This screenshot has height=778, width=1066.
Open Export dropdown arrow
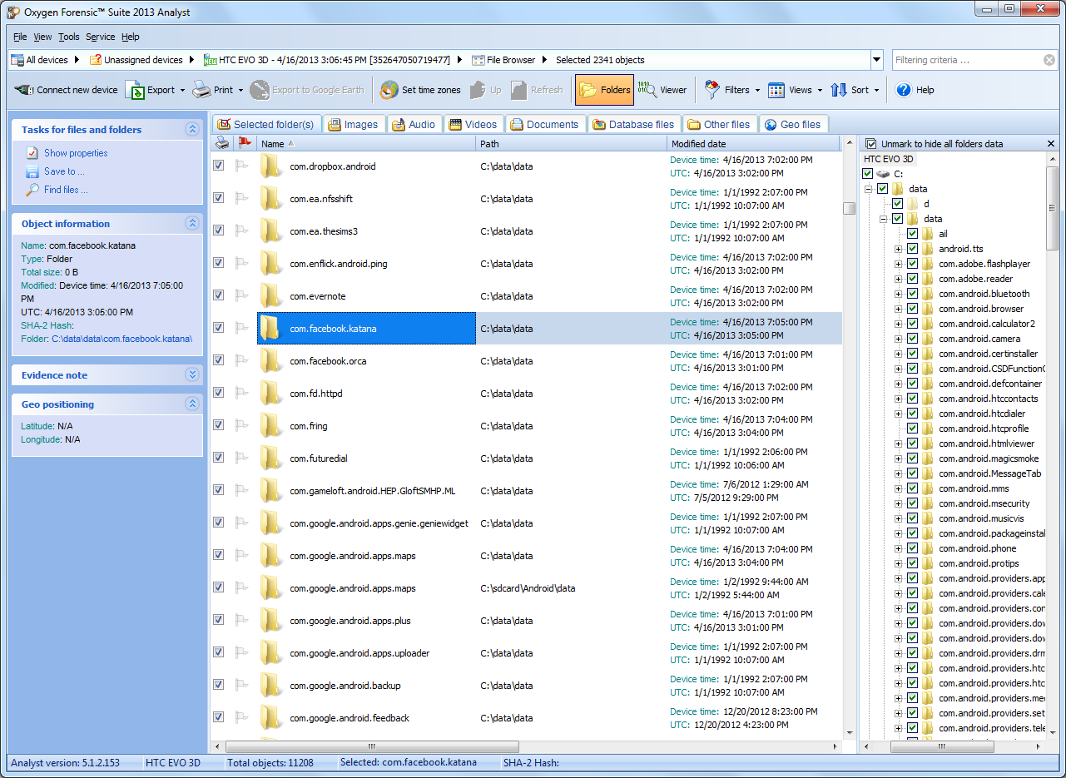pos(183,90)
